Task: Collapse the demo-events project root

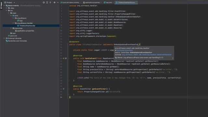Action: (x=4, y=6)
